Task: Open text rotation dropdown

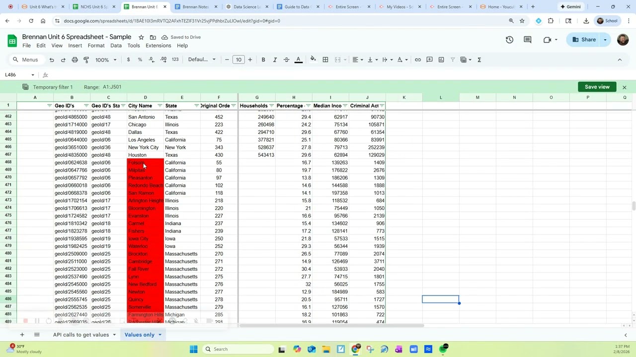Action: pyautogui.click(x=402, y=59)
